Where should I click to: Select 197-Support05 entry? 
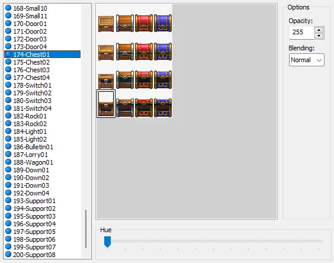43,232
